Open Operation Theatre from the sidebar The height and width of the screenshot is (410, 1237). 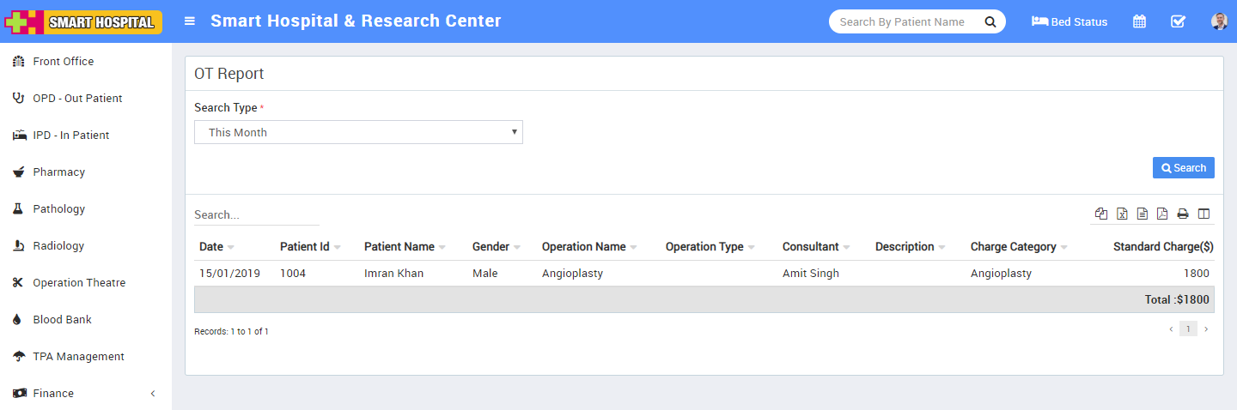[79, 283]
